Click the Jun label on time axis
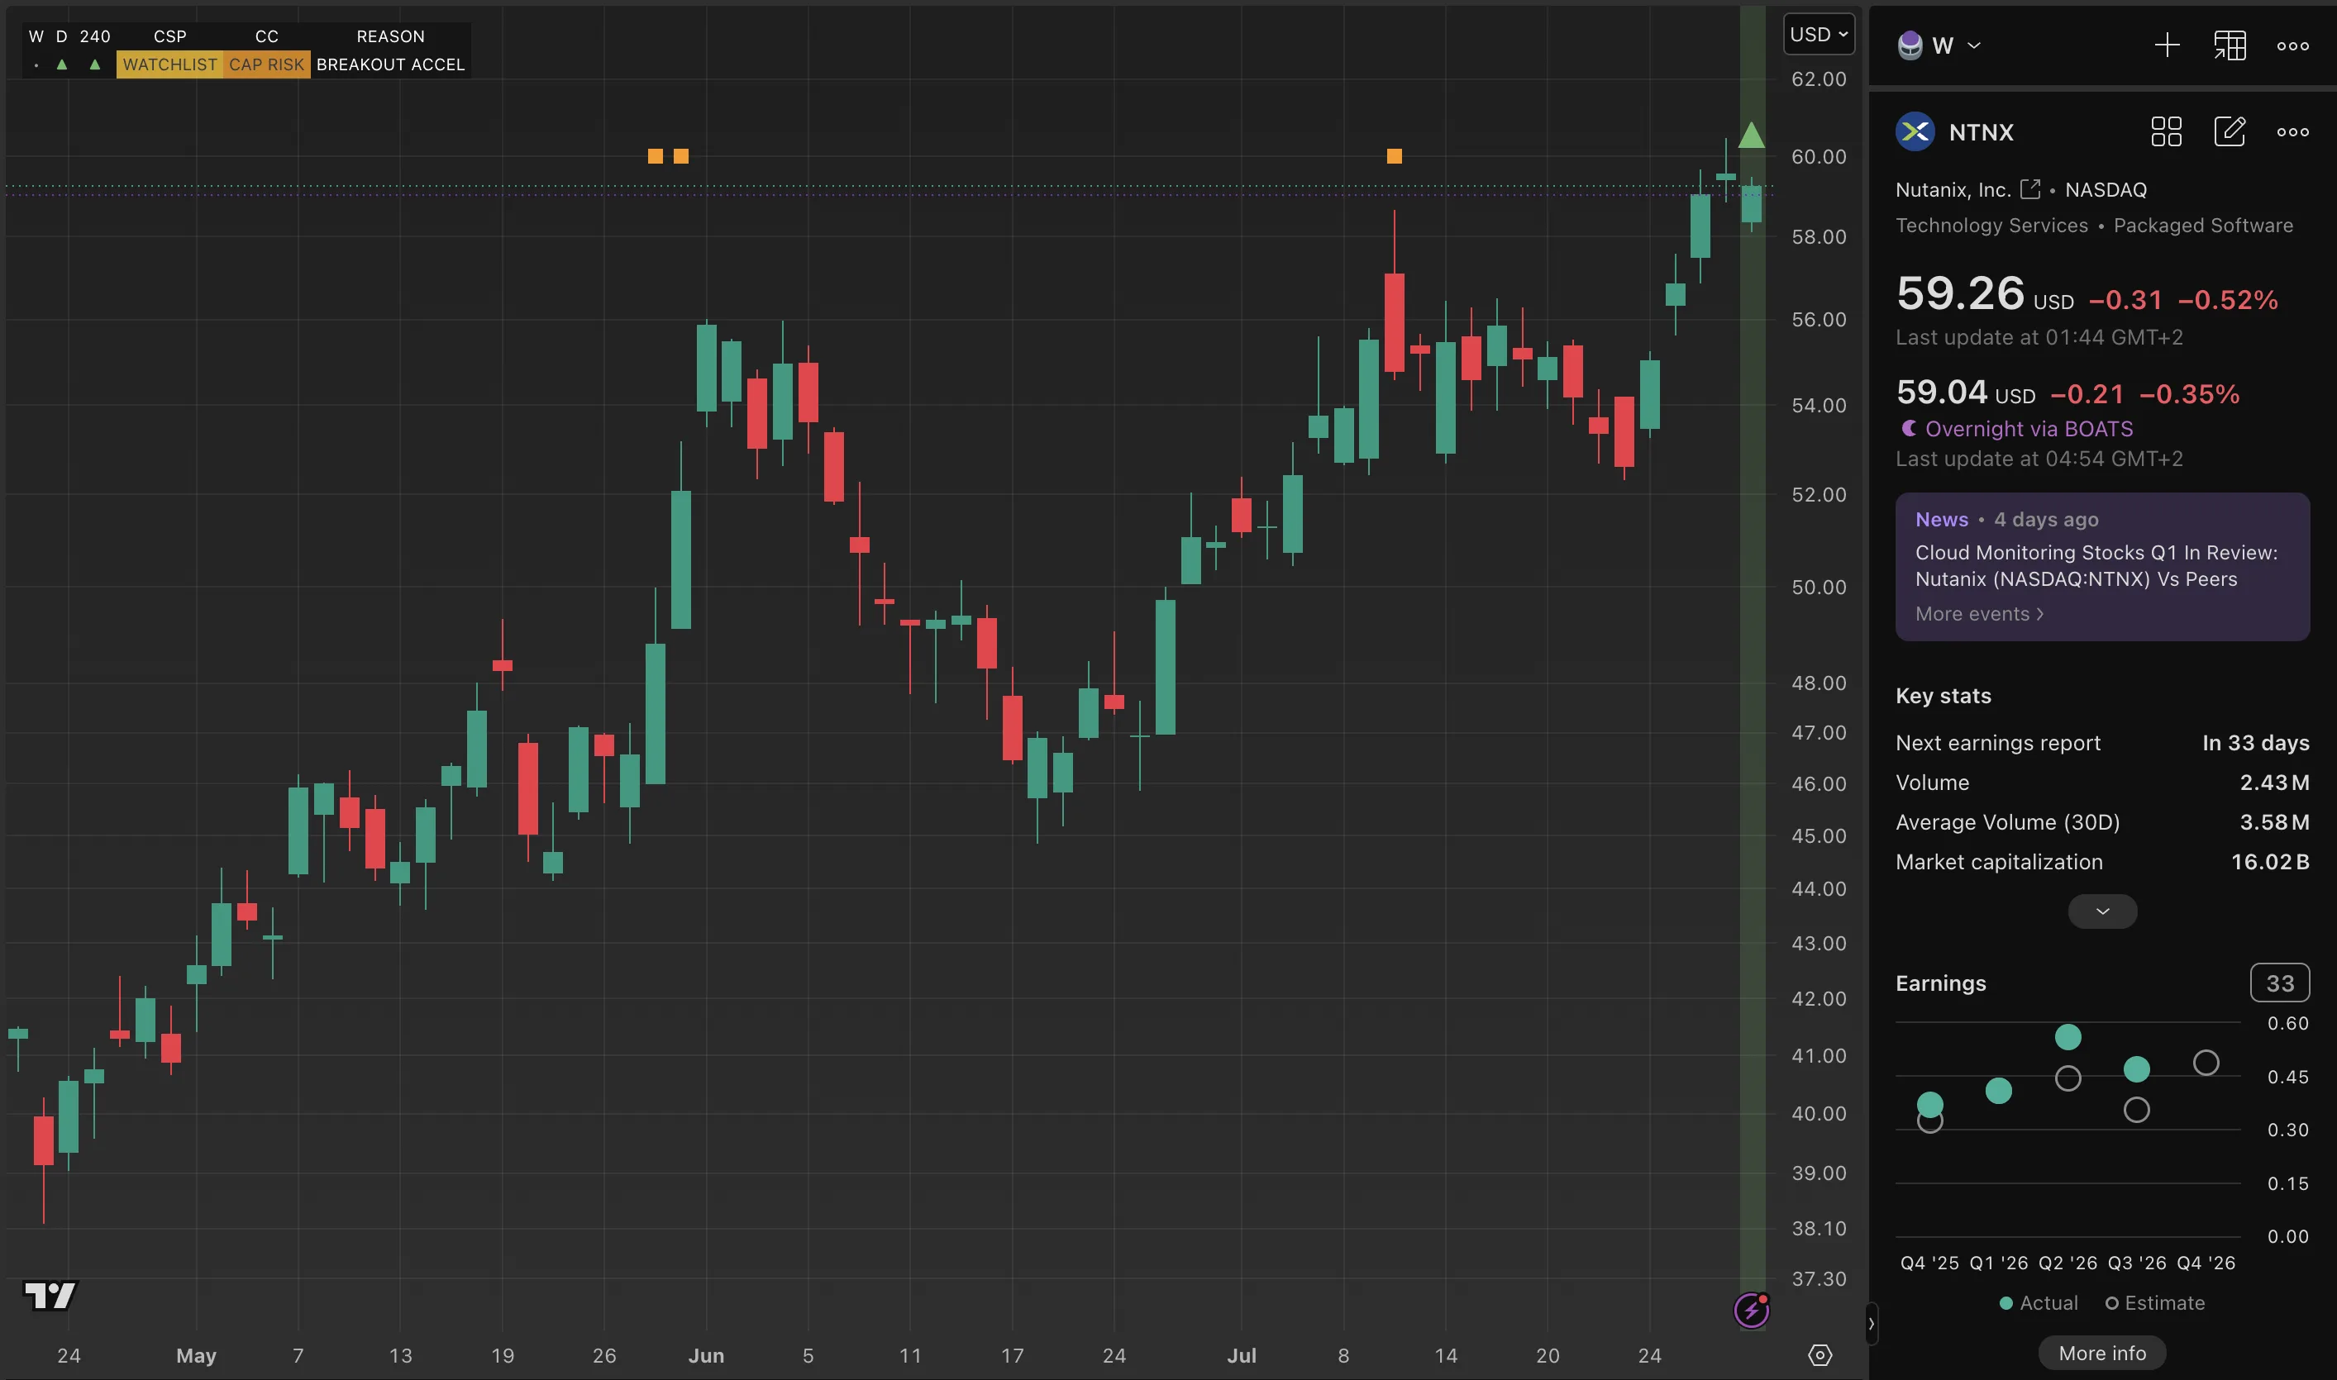 coord(705,1355)
